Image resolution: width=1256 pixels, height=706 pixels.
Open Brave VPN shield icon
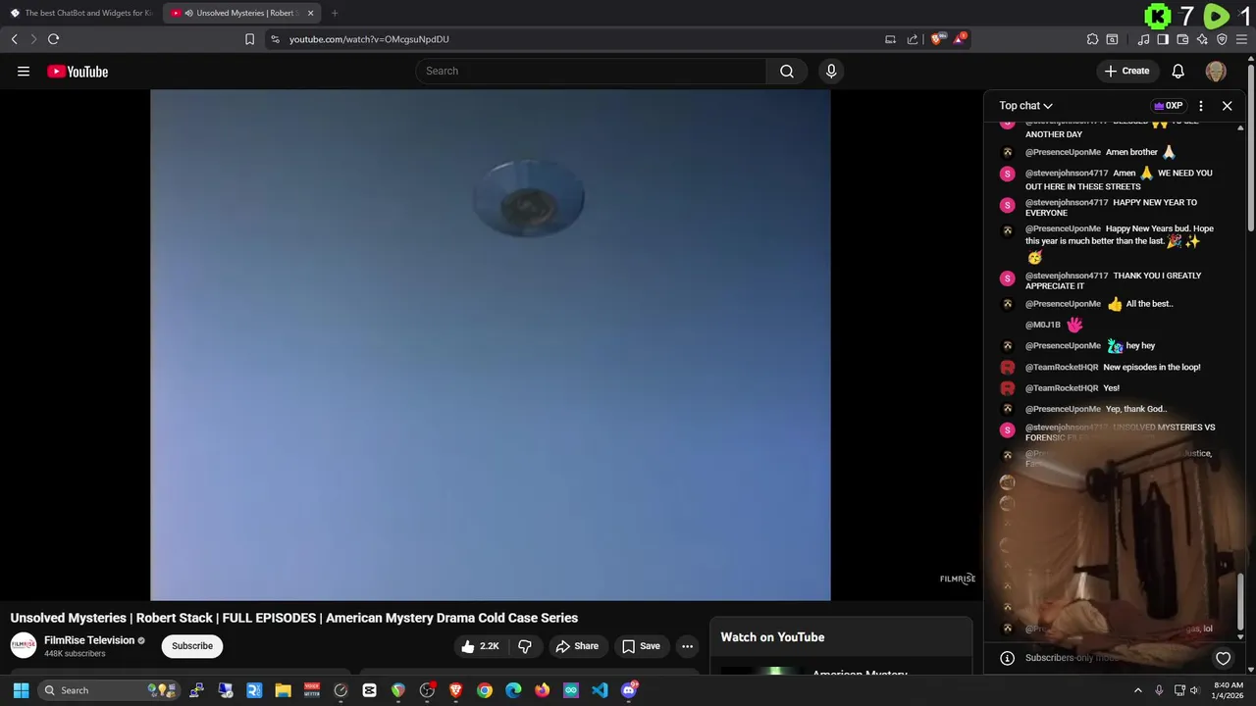(1222, 39)
